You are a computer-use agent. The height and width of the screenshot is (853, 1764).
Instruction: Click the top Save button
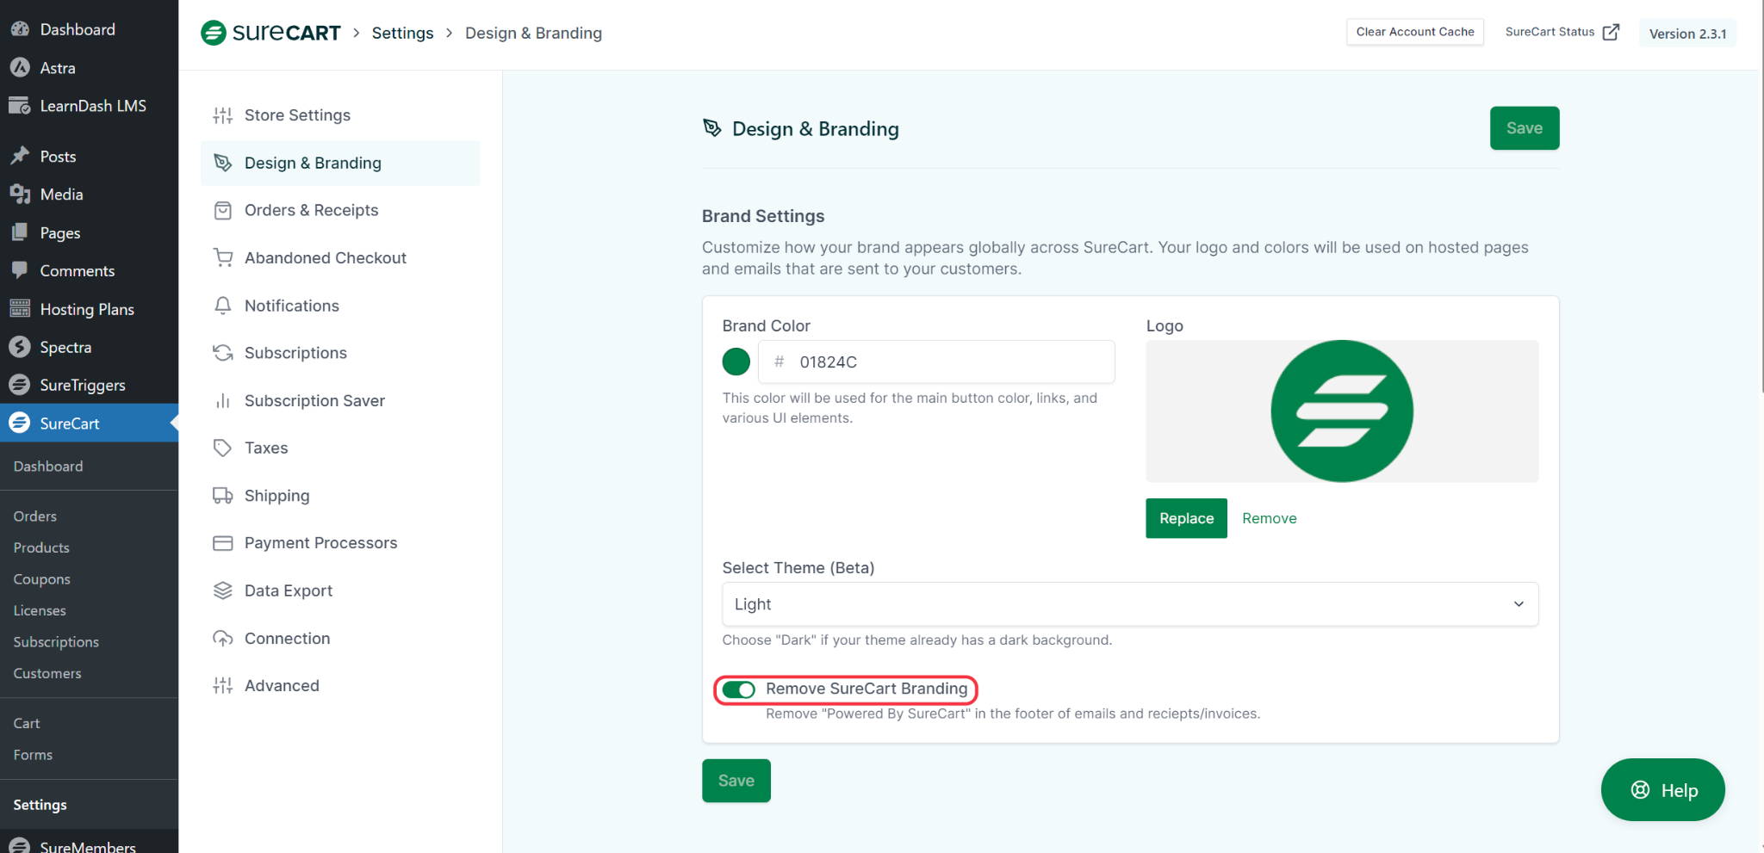(1525, 128)
